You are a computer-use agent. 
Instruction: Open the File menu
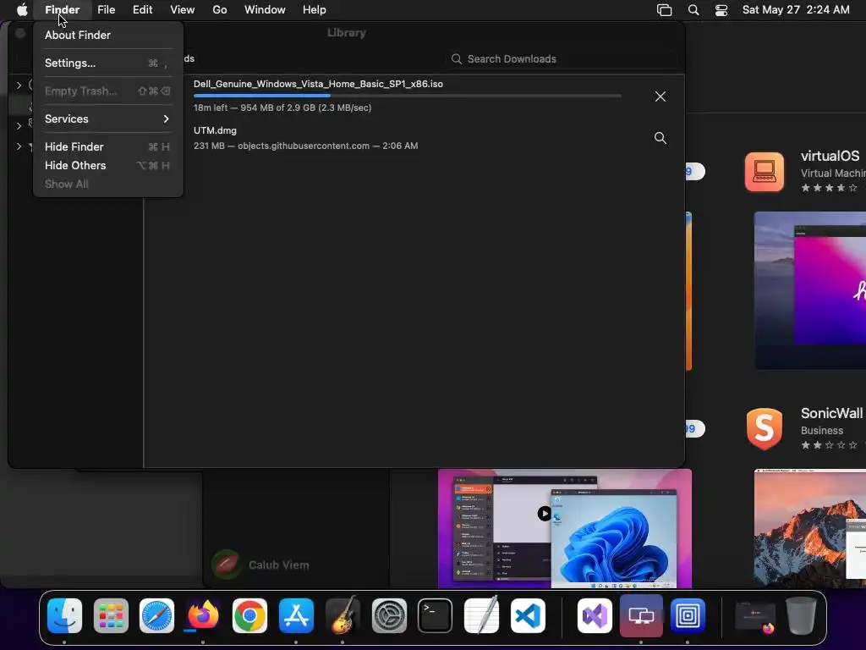[x=106, y=10]
